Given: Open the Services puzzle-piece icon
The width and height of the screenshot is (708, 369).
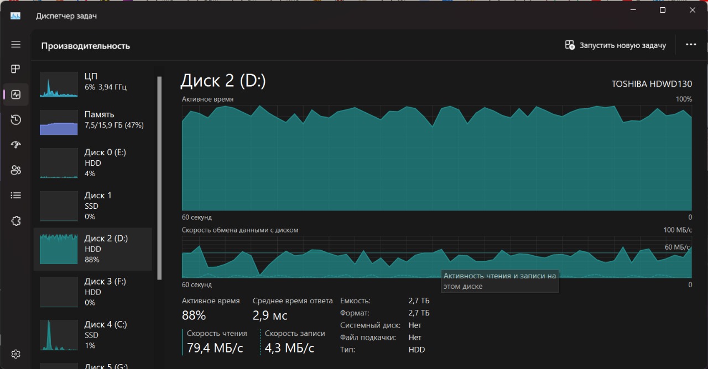Looking at the screenshot, I should point(15,221).
